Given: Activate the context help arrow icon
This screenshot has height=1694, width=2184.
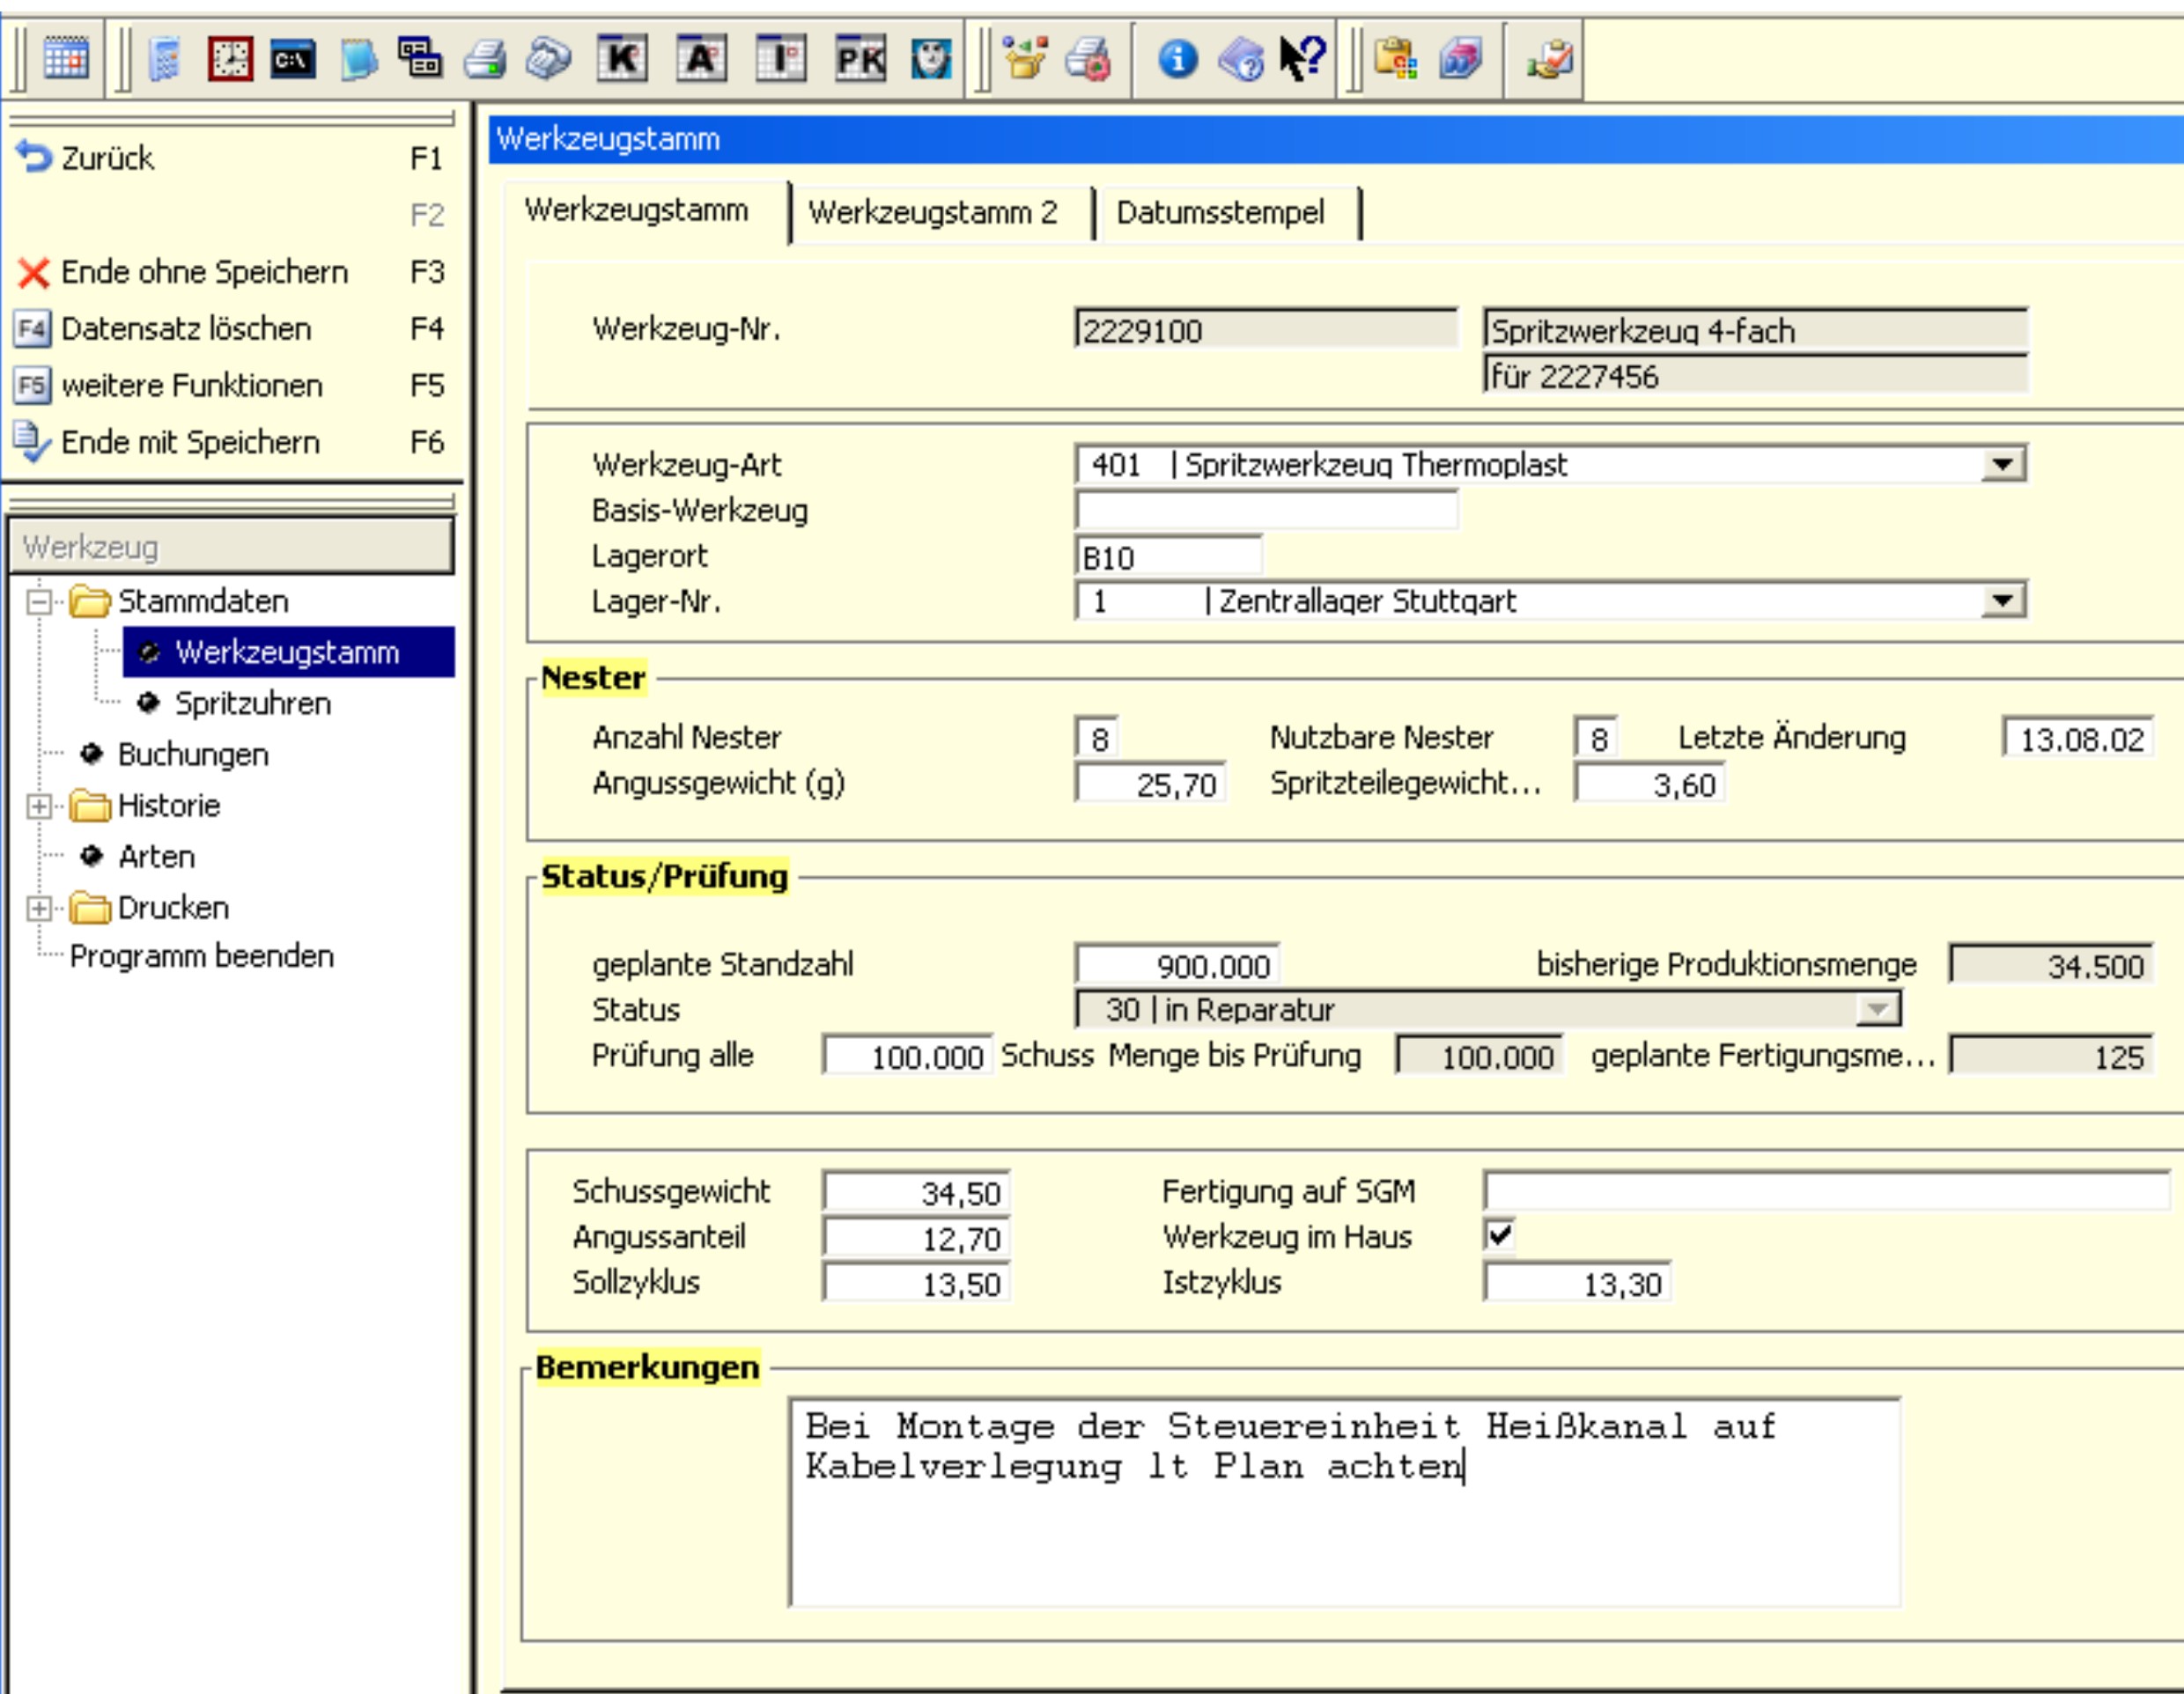Looking at the screenshot, I should 1303,60.
